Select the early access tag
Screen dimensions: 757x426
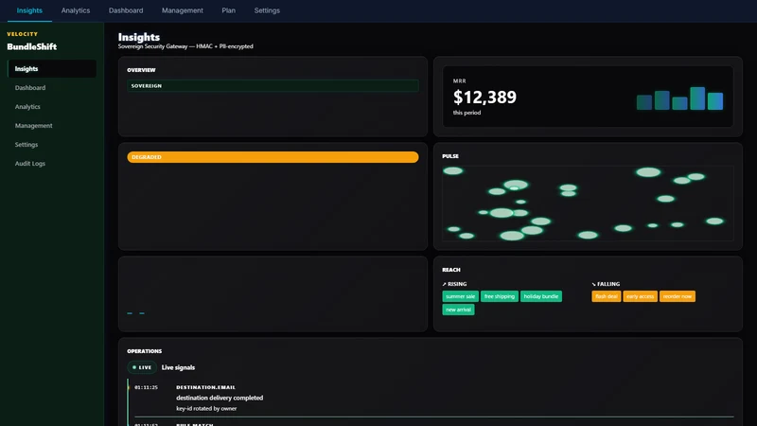(640, 296)
